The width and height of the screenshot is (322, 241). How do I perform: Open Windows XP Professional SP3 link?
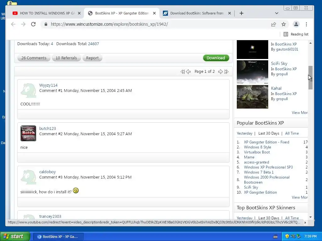tap(269, 167)
